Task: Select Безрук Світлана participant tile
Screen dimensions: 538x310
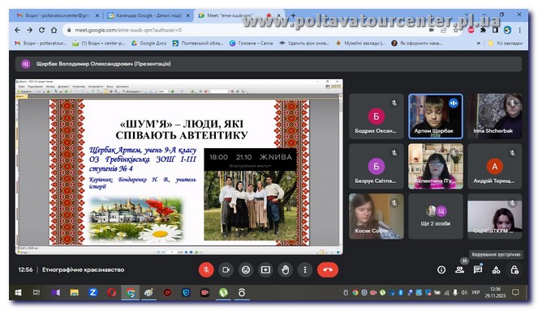Action: coord(376,166)
